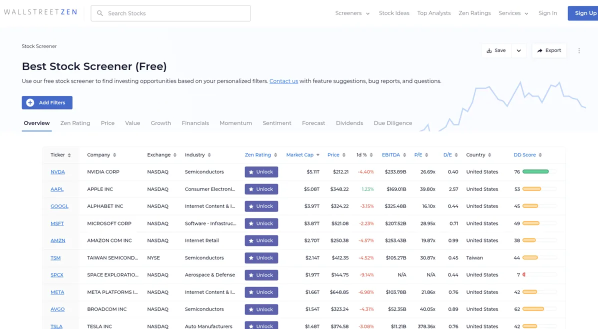Viewport: 598px width, 329px height.
Task: Click the Stock Screener breadcrumb
Action: point(39,46)
